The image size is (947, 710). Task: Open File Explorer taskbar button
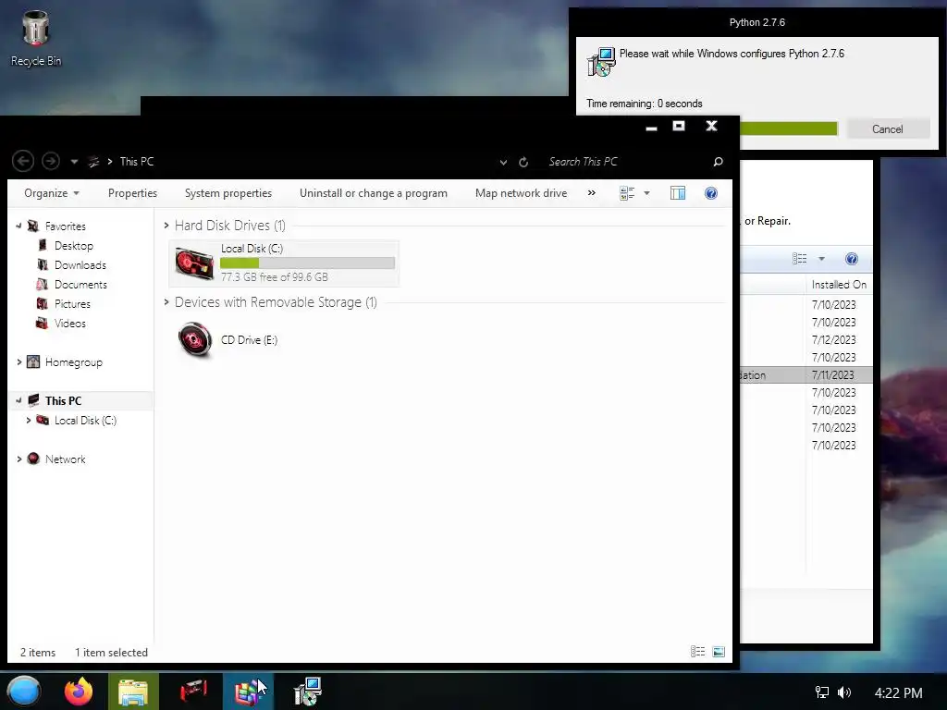[x=133, y=692]
